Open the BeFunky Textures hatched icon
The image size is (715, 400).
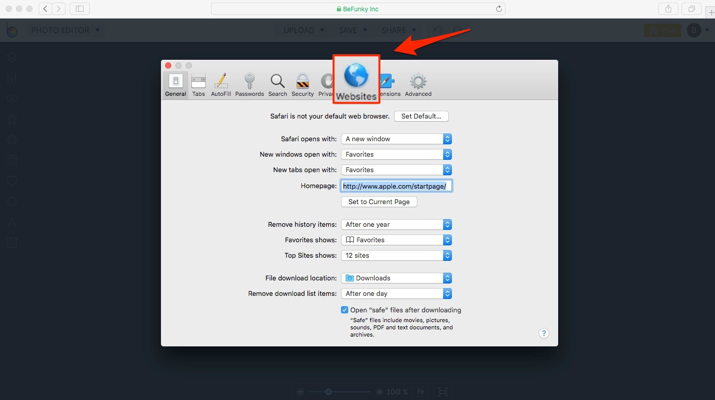click(12, 243)
